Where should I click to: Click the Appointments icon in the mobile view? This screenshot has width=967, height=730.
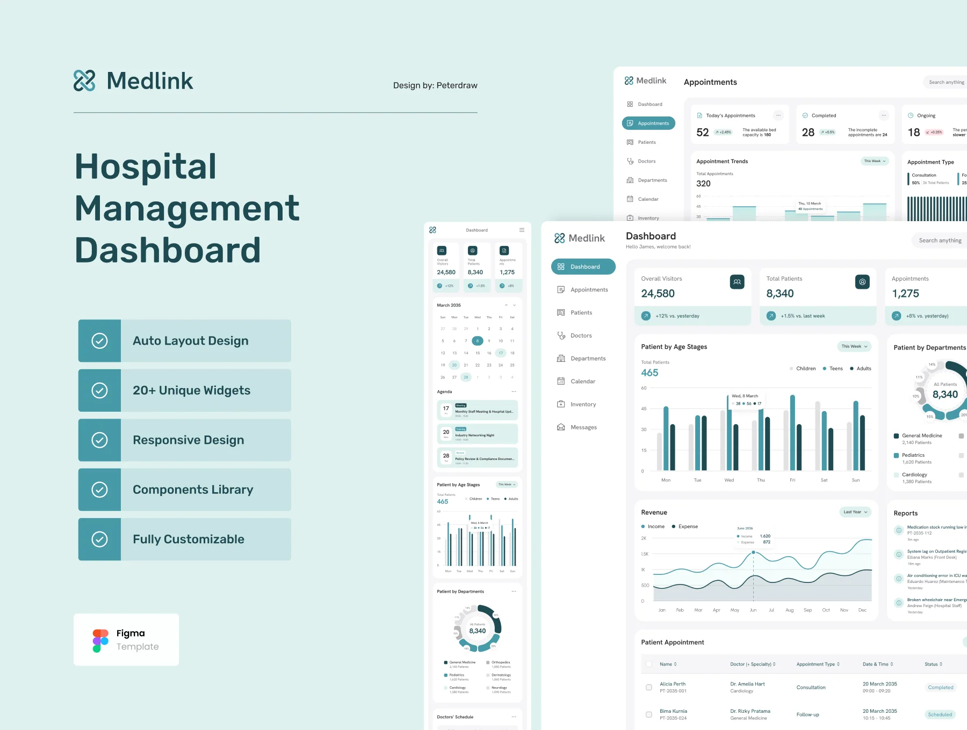pos(504,251)
